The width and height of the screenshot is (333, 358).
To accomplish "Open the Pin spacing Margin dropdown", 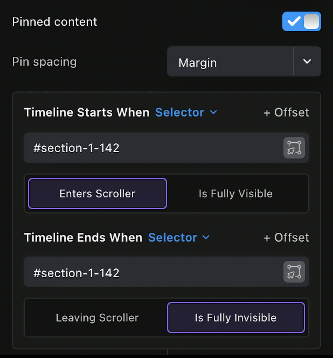I will (x=244, y=61).
